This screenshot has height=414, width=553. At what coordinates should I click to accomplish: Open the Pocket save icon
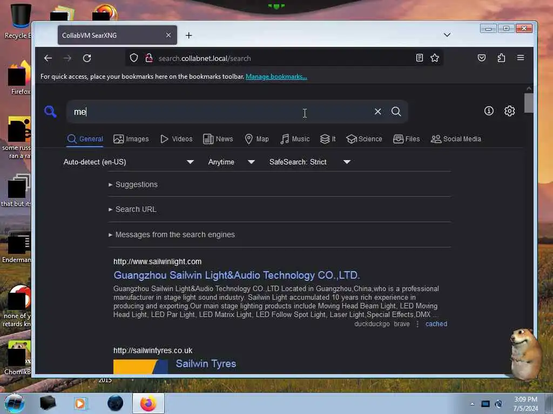coord(481,58)
